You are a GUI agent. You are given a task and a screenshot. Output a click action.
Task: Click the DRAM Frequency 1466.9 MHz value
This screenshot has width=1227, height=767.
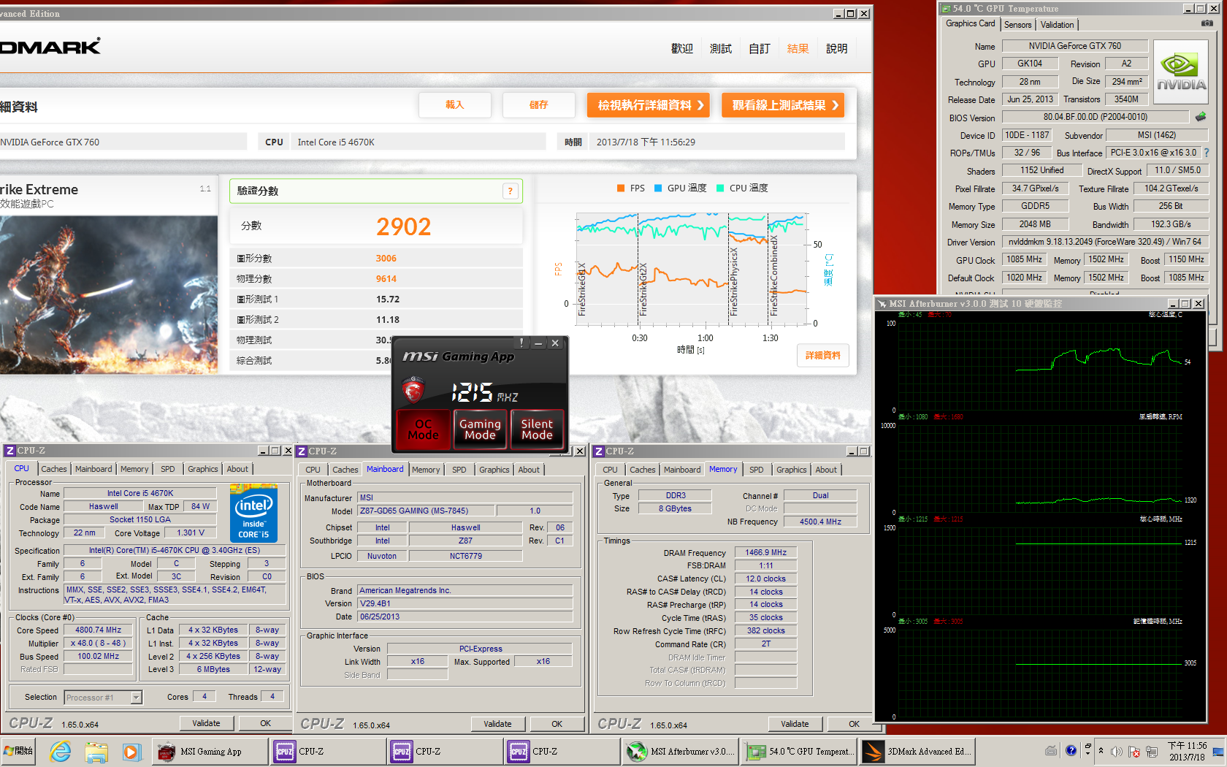pyautogui.click(x=765, y=553)
